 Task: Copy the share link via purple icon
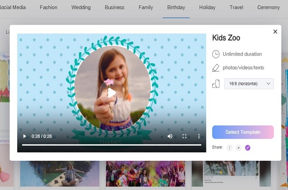point(247,148)
